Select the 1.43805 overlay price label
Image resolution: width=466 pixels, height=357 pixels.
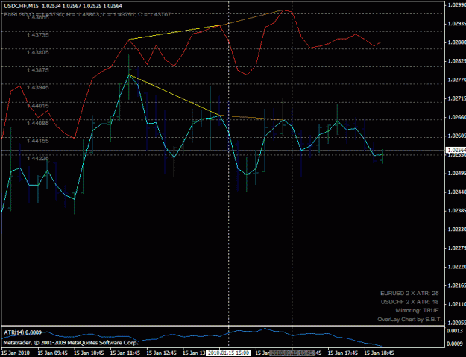38,52
